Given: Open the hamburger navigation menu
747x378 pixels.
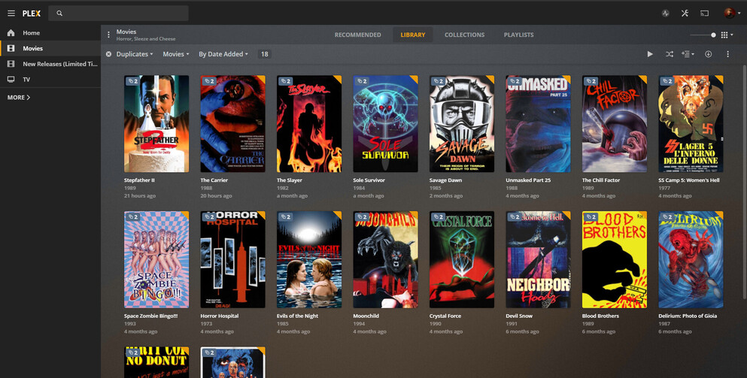Looking at the screenshot, I should click(11, 14).
